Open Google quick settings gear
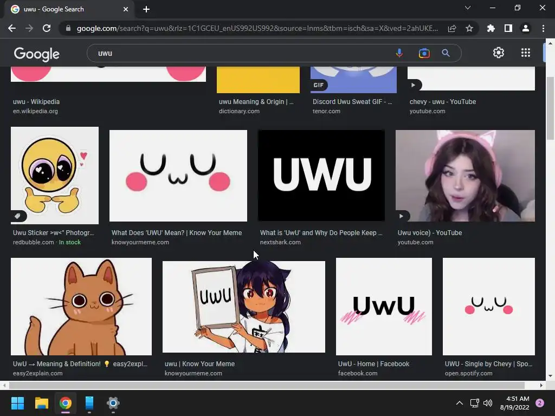This screenshot has width=555, height=416. click(x=499, y=53)
